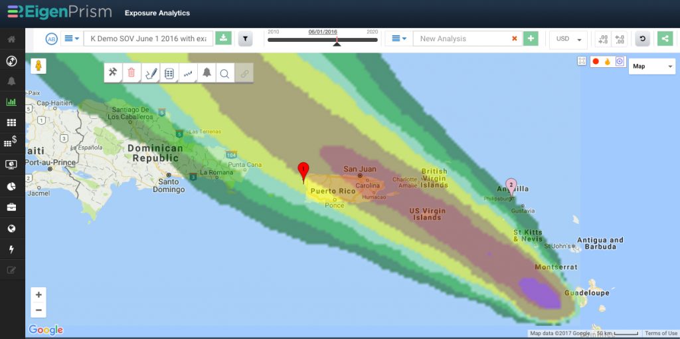
Task: Click the Google logo on map
Action: [x=46, y=330]
